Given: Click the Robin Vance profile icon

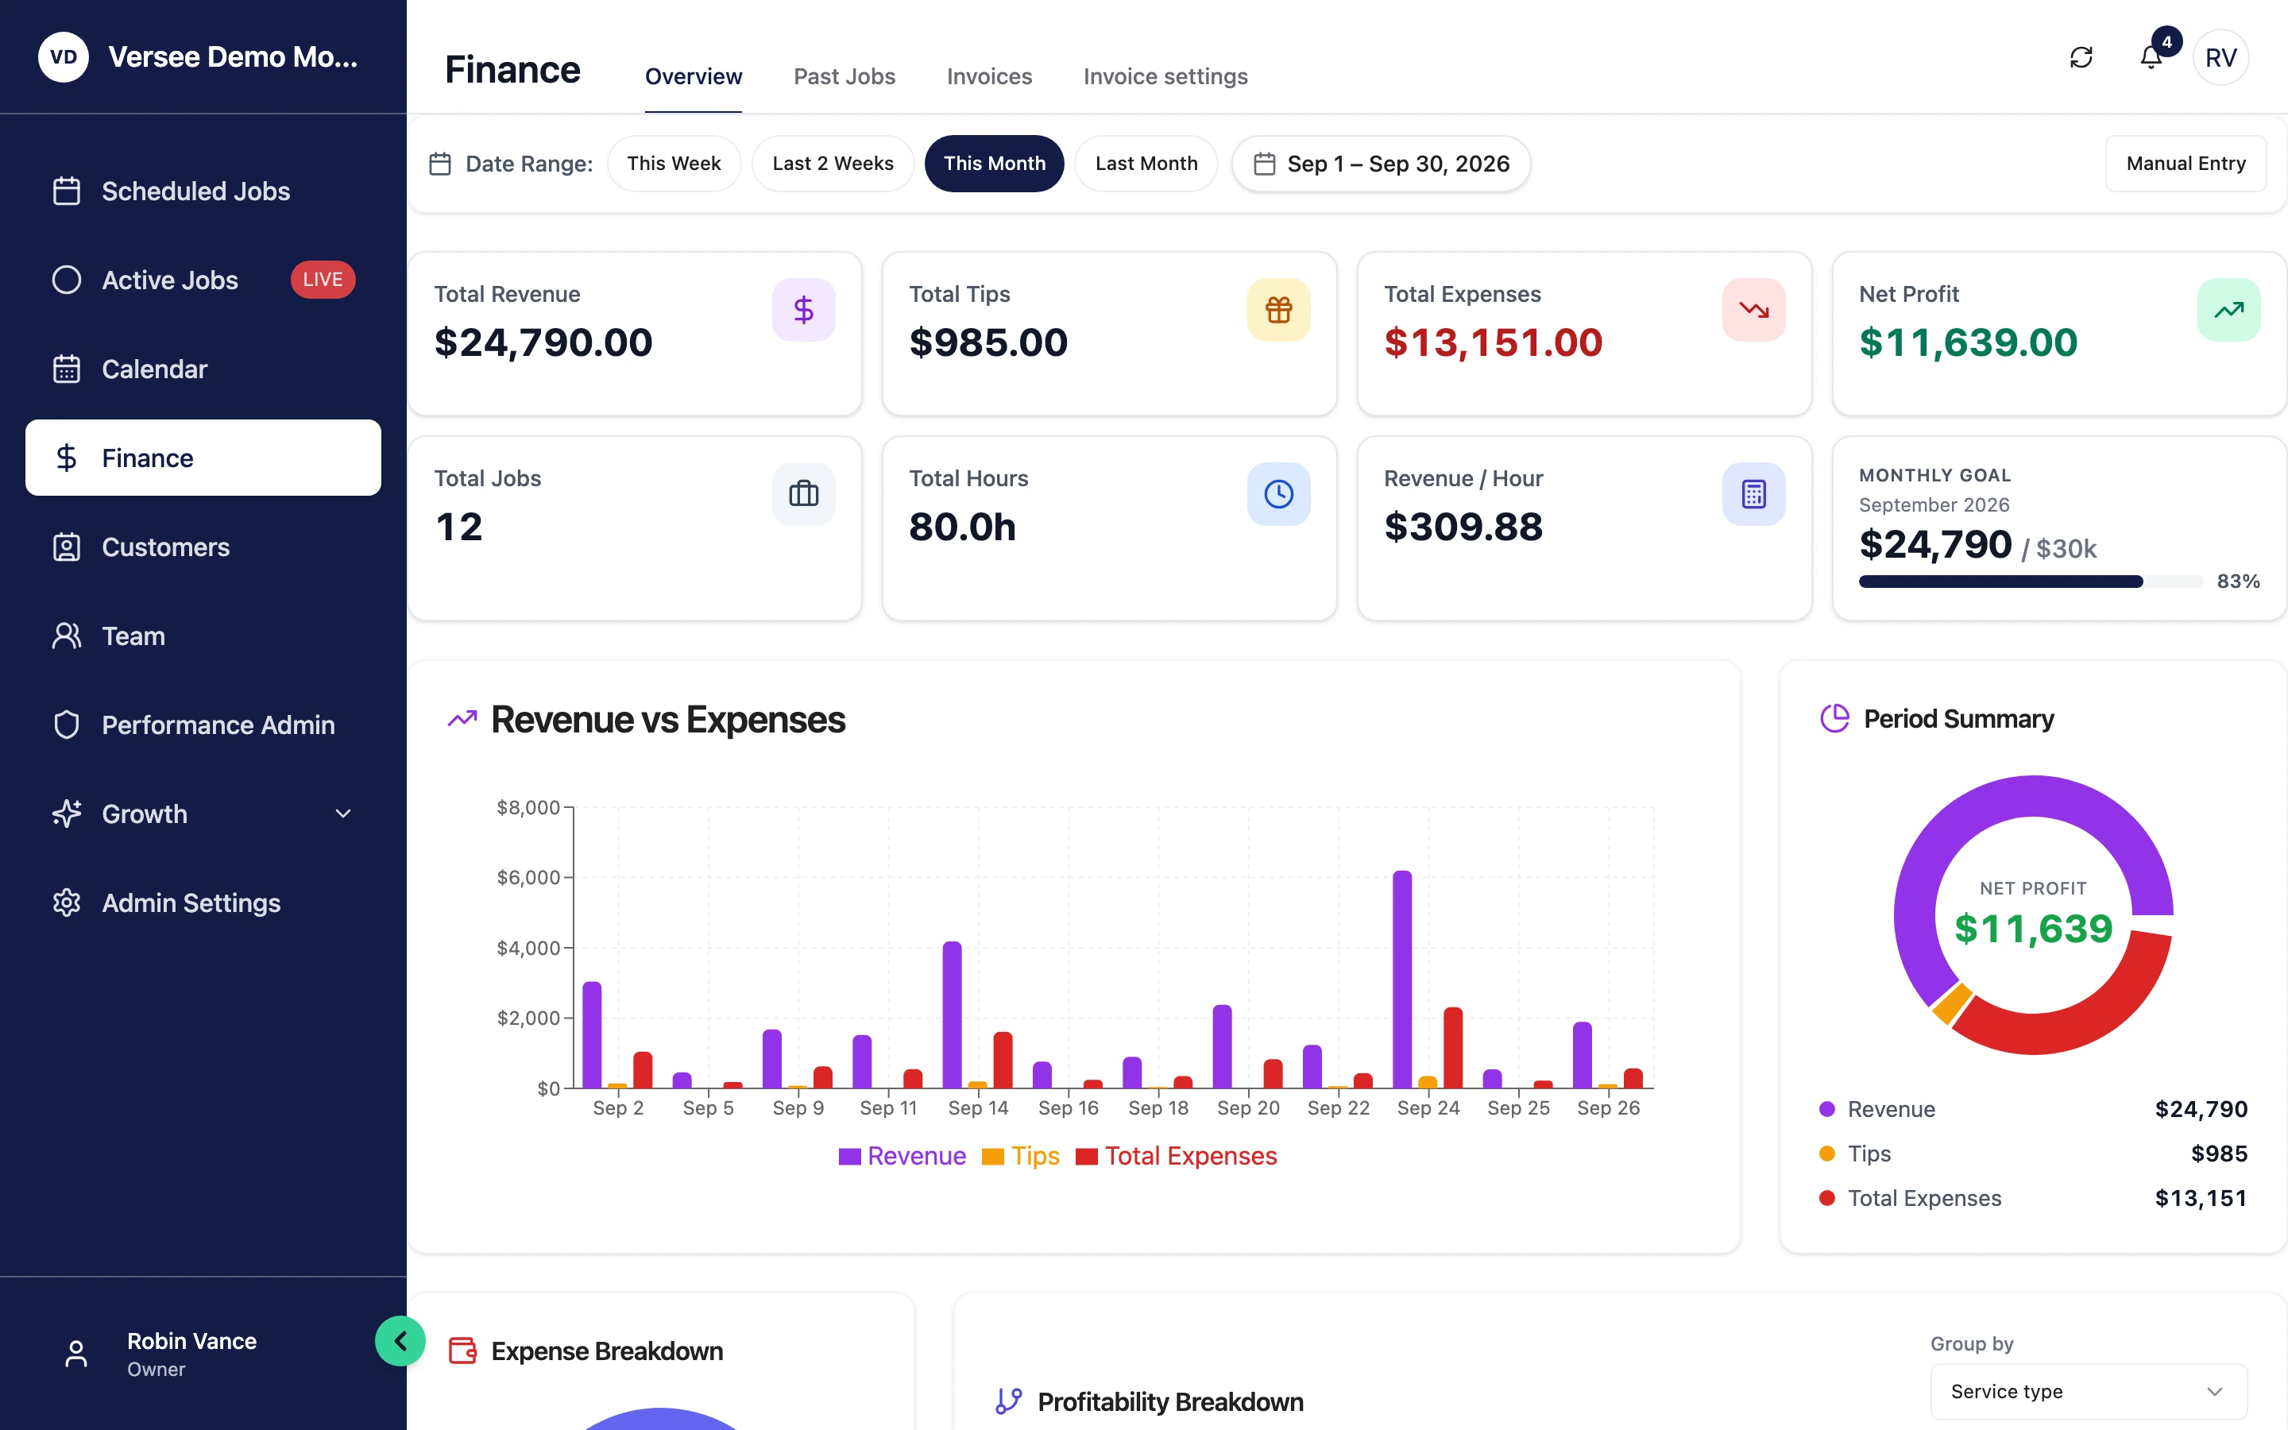Looking at the screenshot, I should (x=76, y=1354).
